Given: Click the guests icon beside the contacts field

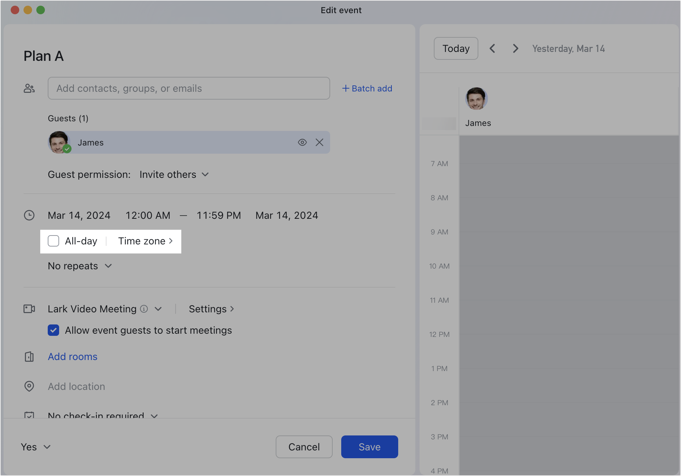Looking at the screenshot, I should coord(29,88).
